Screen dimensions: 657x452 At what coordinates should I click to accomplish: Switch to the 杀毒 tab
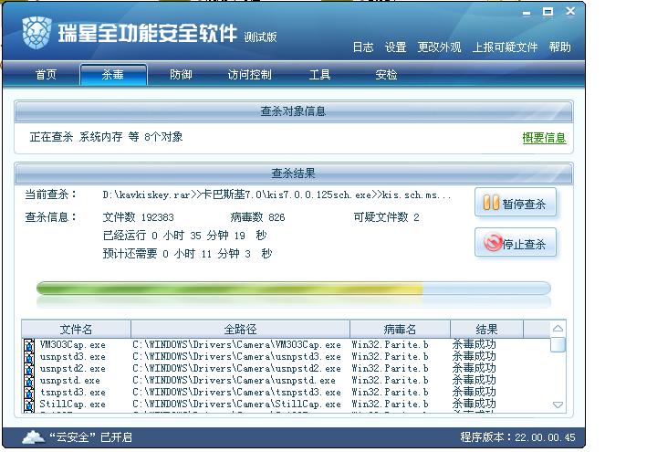coord(113,75)
